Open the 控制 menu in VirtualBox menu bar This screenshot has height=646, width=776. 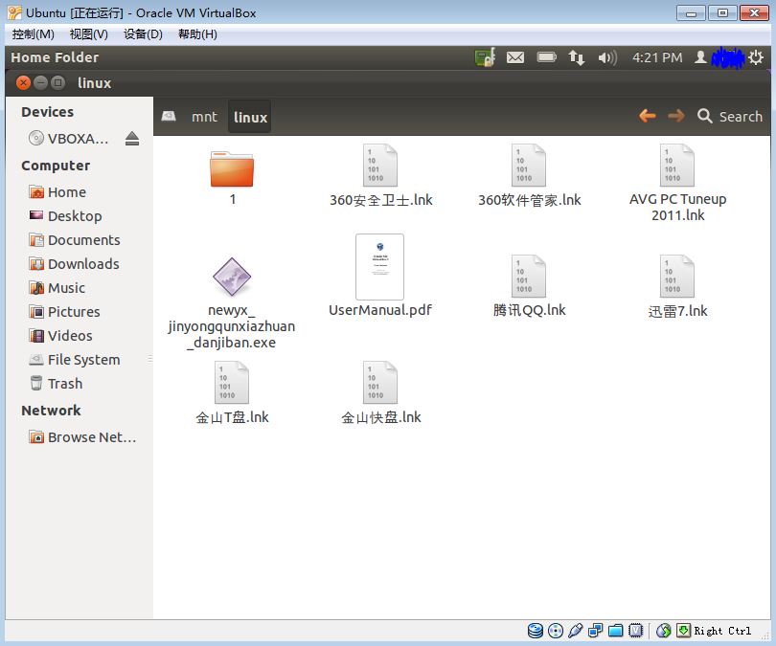pos(33,33)
